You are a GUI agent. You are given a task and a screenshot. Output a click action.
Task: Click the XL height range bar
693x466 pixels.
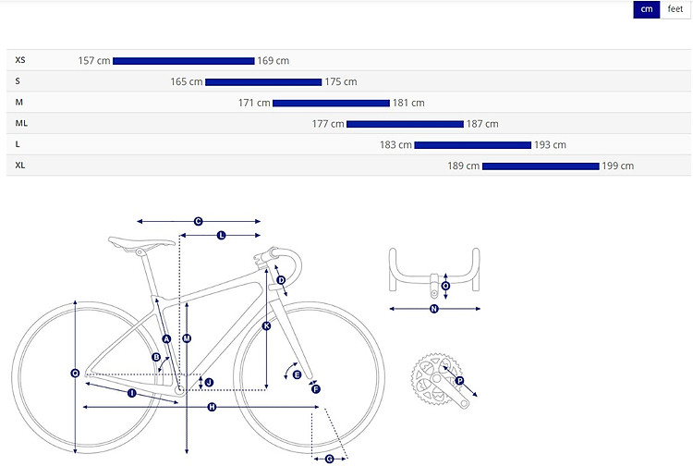pyautogui.click(x=541, y=166)
